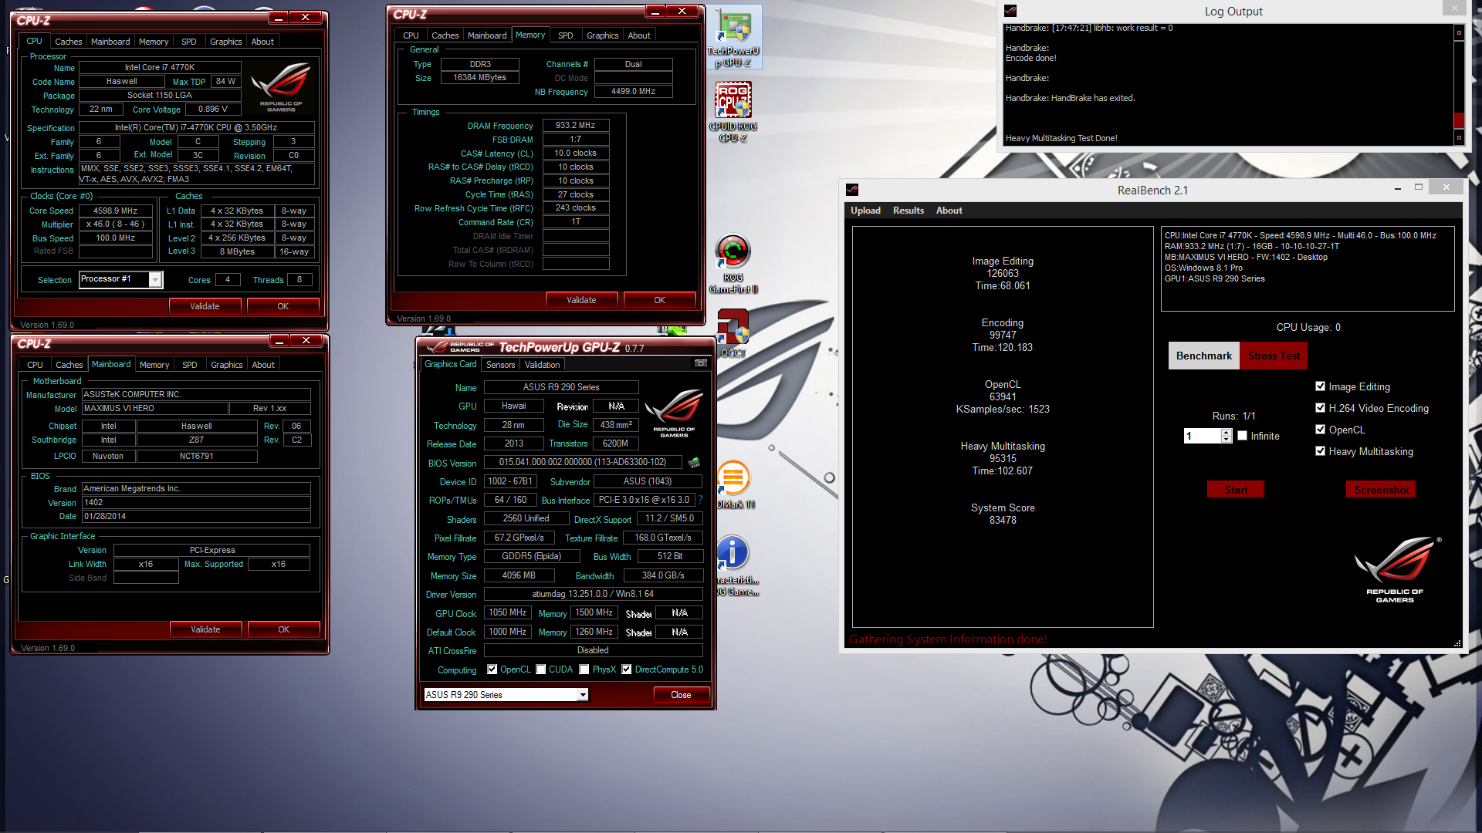Launch ROG GameFirst II from the desktop
The width and height of the screenshot is (1482, 833).
coord(733,264)
